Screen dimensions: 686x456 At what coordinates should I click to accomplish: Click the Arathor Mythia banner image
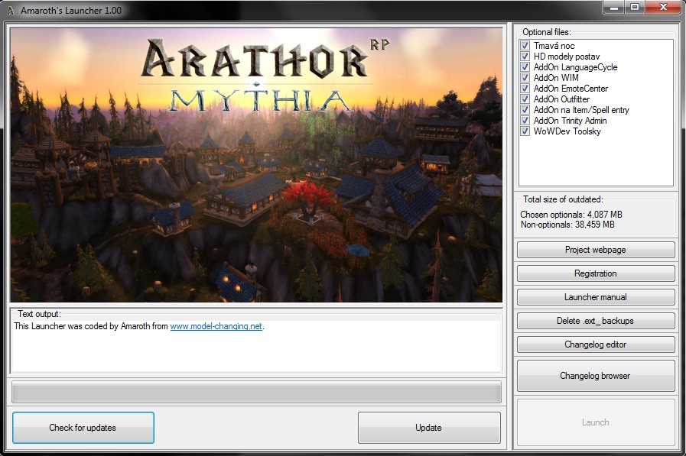[256, 164]
